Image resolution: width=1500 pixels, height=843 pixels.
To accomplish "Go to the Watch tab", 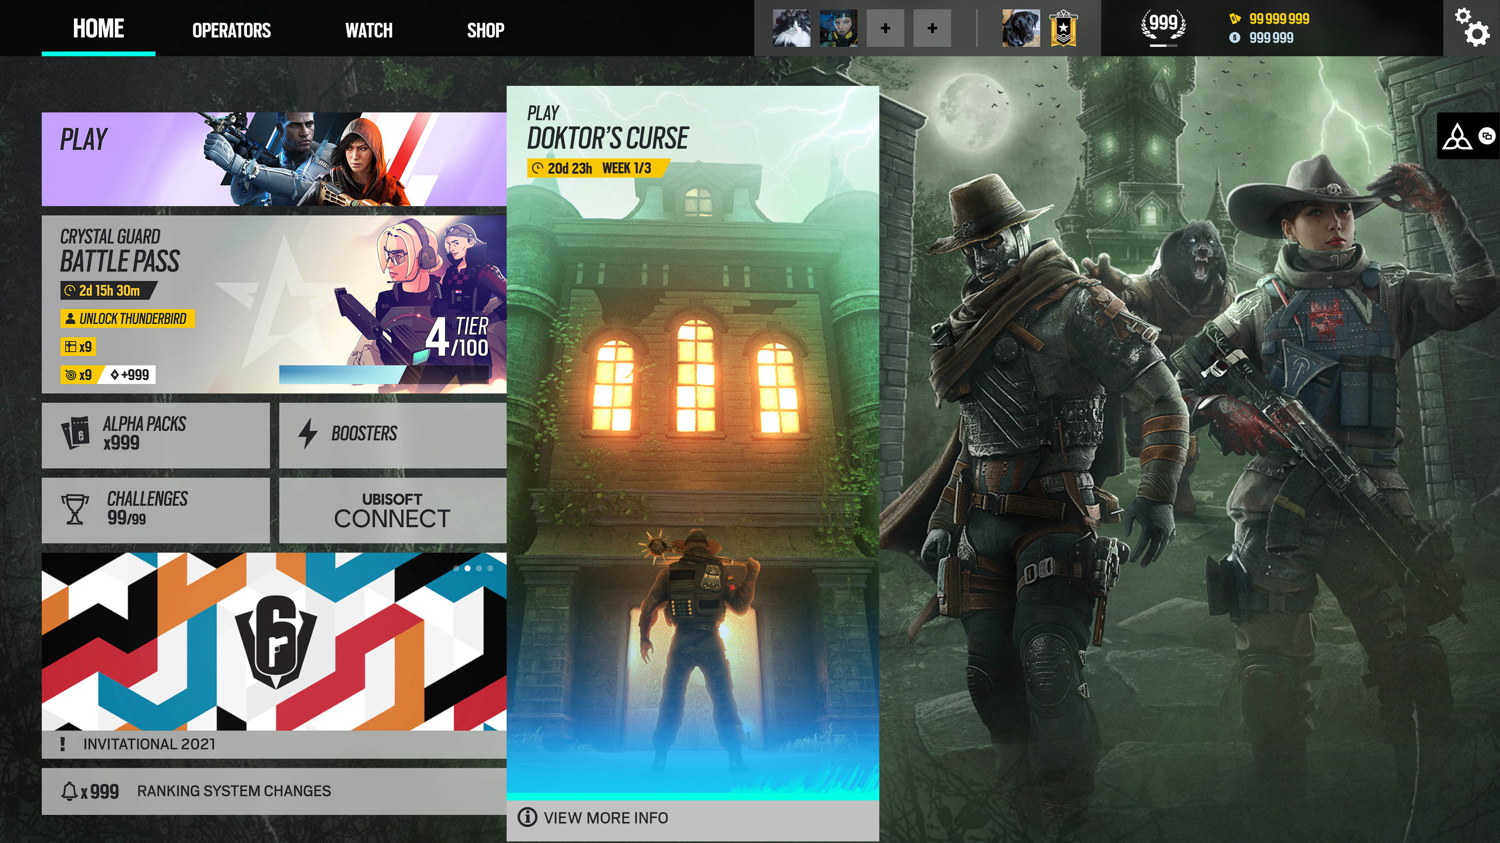I will tap(369, 30).
